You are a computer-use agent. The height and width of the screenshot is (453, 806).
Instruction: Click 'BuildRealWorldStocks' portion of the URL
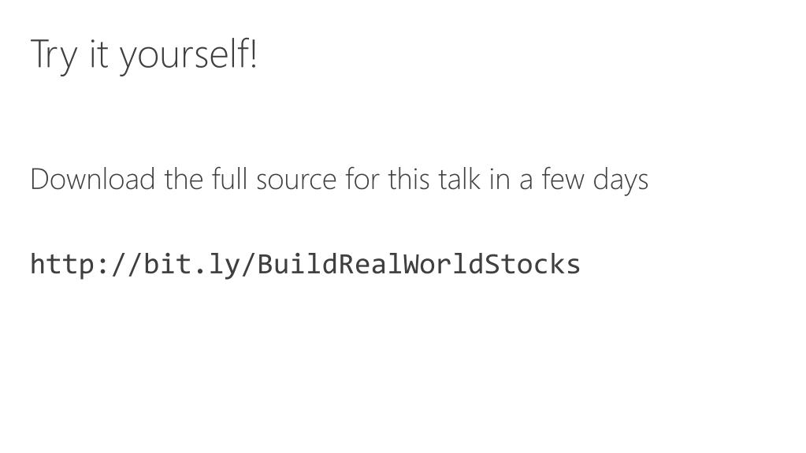click(x=419, y=264)
